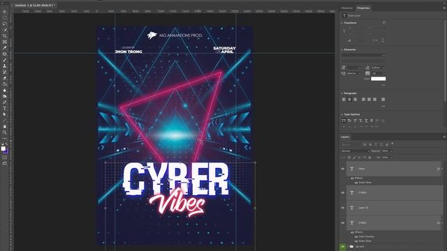Hide the Vibes text layer
The image size is (447, 251).
pyautogui.click(x=343, y=169)
